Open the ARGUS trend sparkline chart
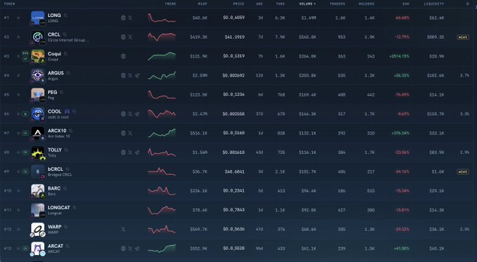Screen dimensions: 477x262 [x=162, y=75]
